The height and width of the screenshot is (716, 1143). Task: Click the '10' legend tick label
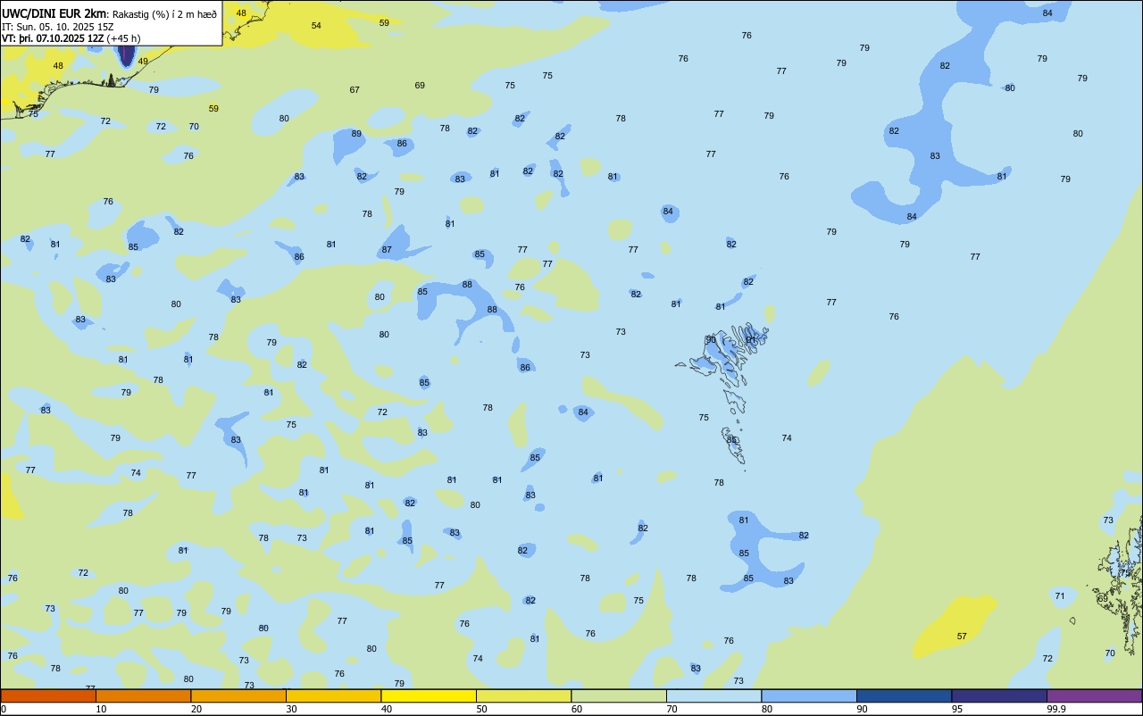pos(102,709)
